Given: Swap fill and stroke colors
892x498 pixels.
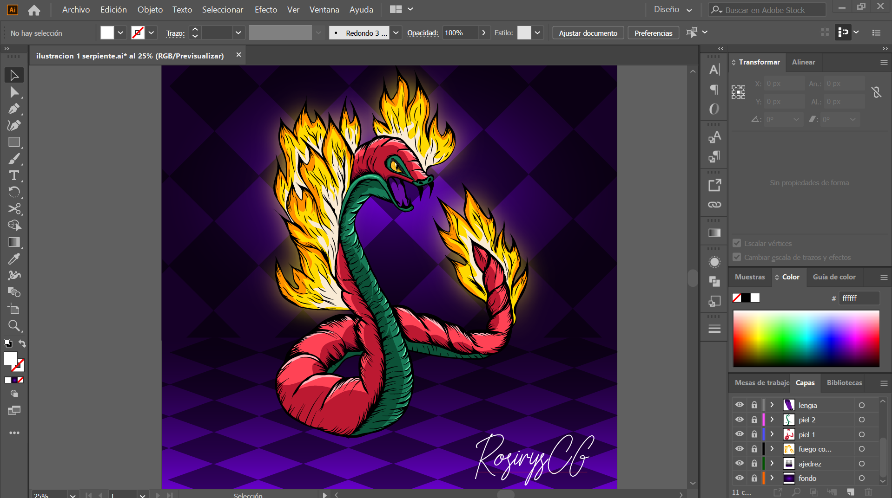Looking at the screenshot, I should point(22,343).
